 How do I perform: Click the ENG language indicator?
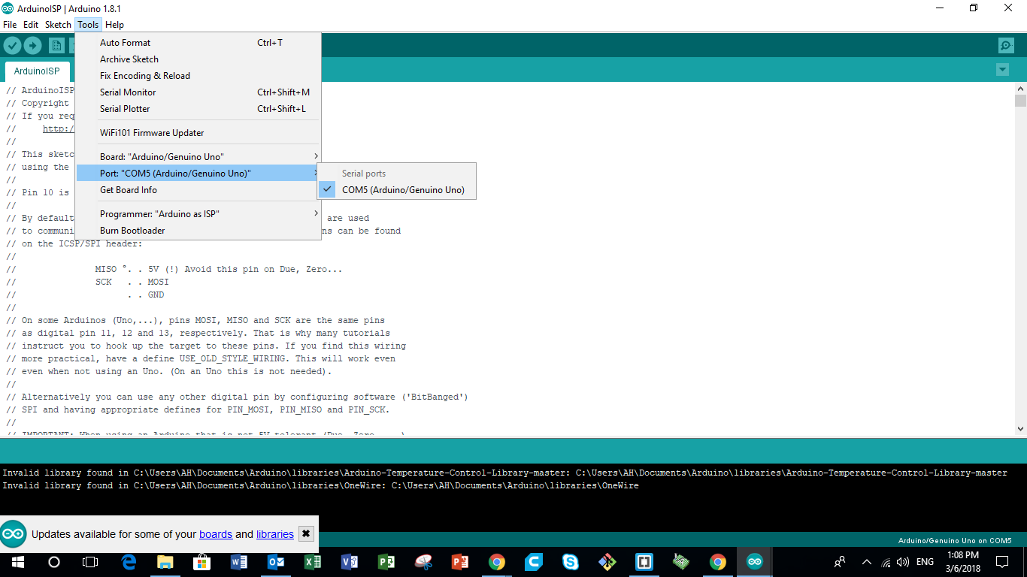point(925,562)
